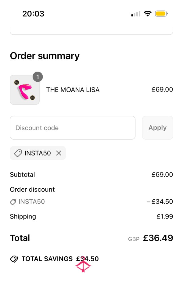Click the Discount code input field
Viewport: 183px width, 281px height.
[x=73, y=128]
